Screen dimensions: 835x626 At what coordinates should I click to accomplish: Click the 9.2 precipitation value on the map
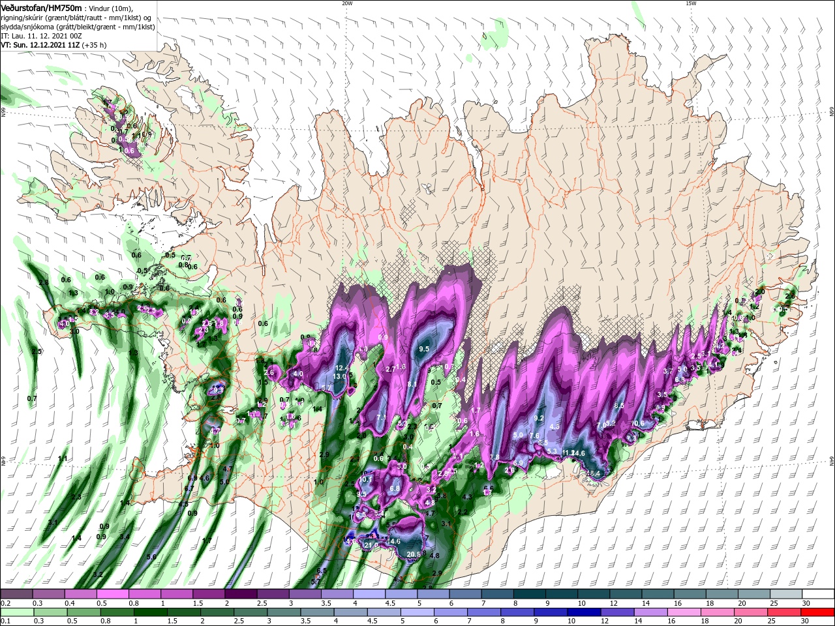click(x=539, y=418)
